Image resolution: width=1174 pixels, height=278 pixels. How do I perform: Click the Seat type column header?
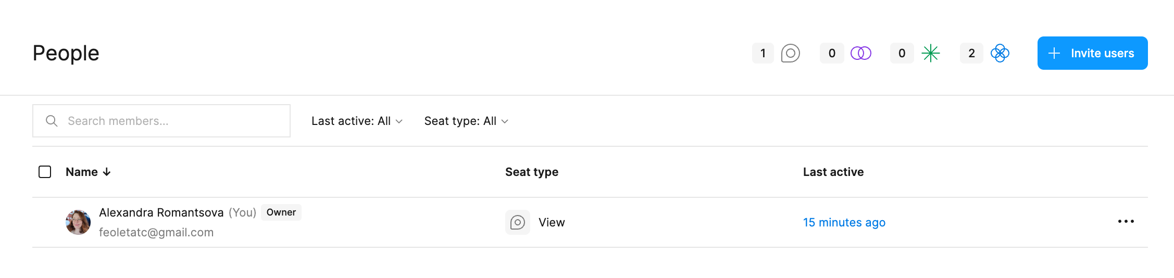tap(531, 172)
